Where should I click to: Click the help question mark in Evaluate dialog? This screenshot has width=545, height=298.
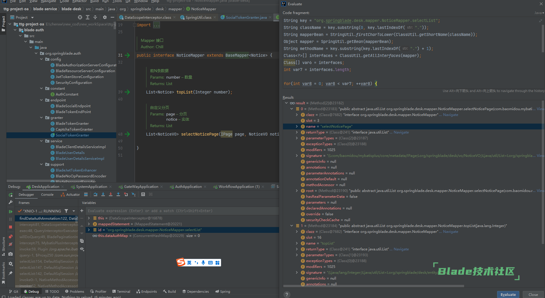tap(287, 294)
